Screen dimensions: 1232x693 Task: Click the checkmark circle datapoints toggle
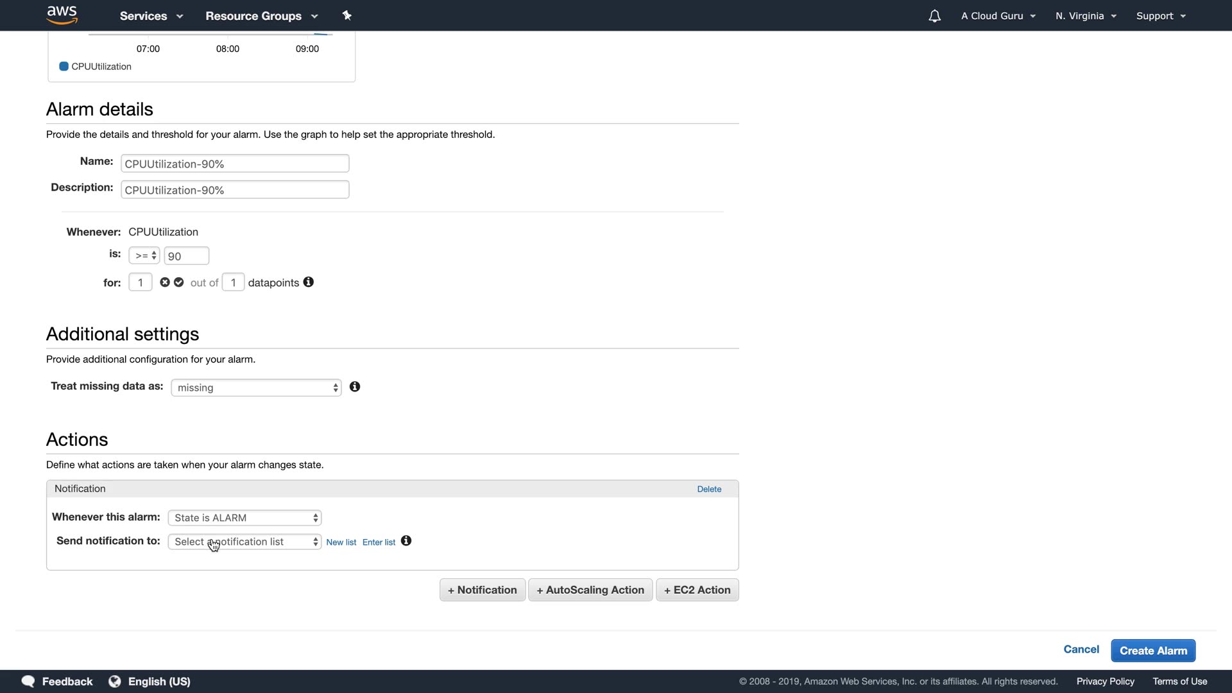click(179, 282)
